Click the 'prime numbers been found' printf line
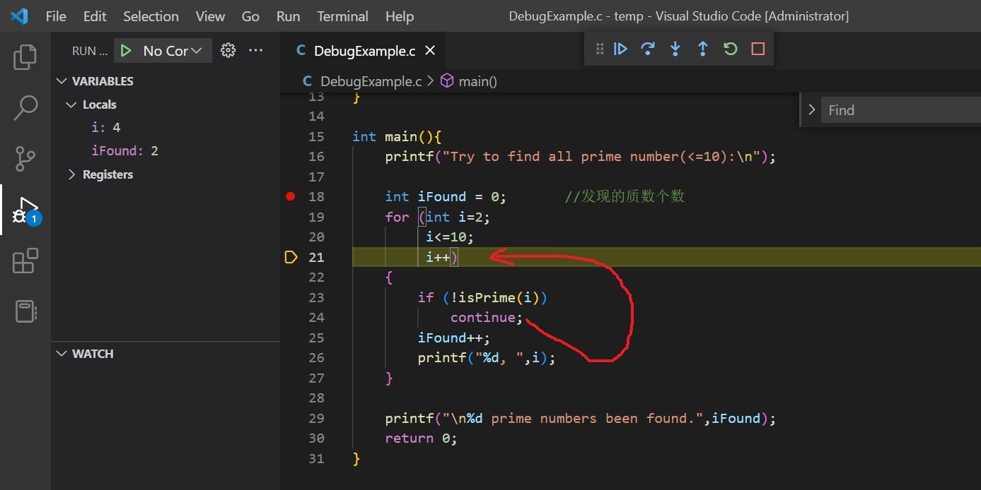 pos(581,419)
